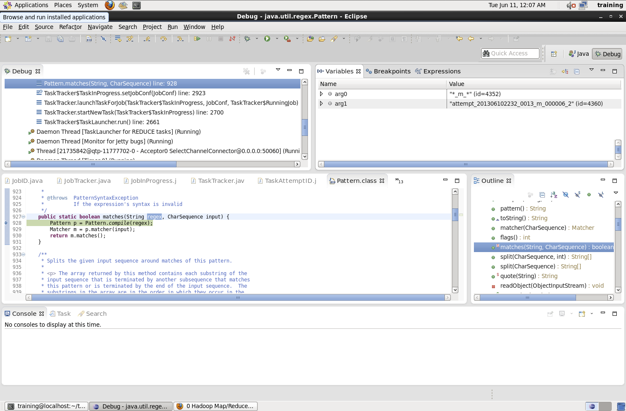Click the Resume debug icon

197,39
